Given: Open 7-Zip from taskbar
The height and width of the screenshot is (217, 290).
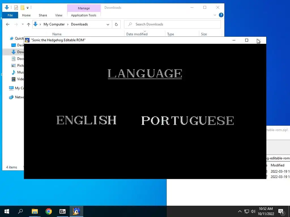Looking at the screenshot, I should click(63, 211).
